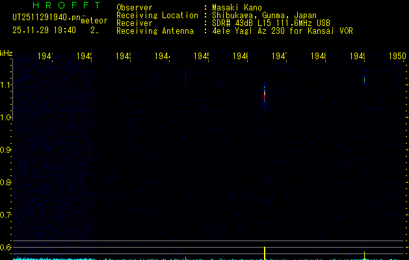This screenshot has height=260, width=409.
Task: Click the kHz axis unit label
Action: pos(7,53)
